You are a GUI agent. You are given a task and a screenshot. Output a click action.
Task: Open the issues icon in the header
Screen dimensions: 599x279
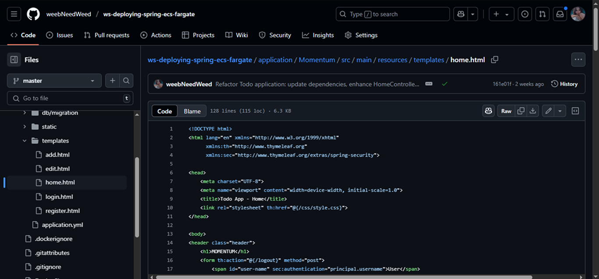(x=525, y=14)
